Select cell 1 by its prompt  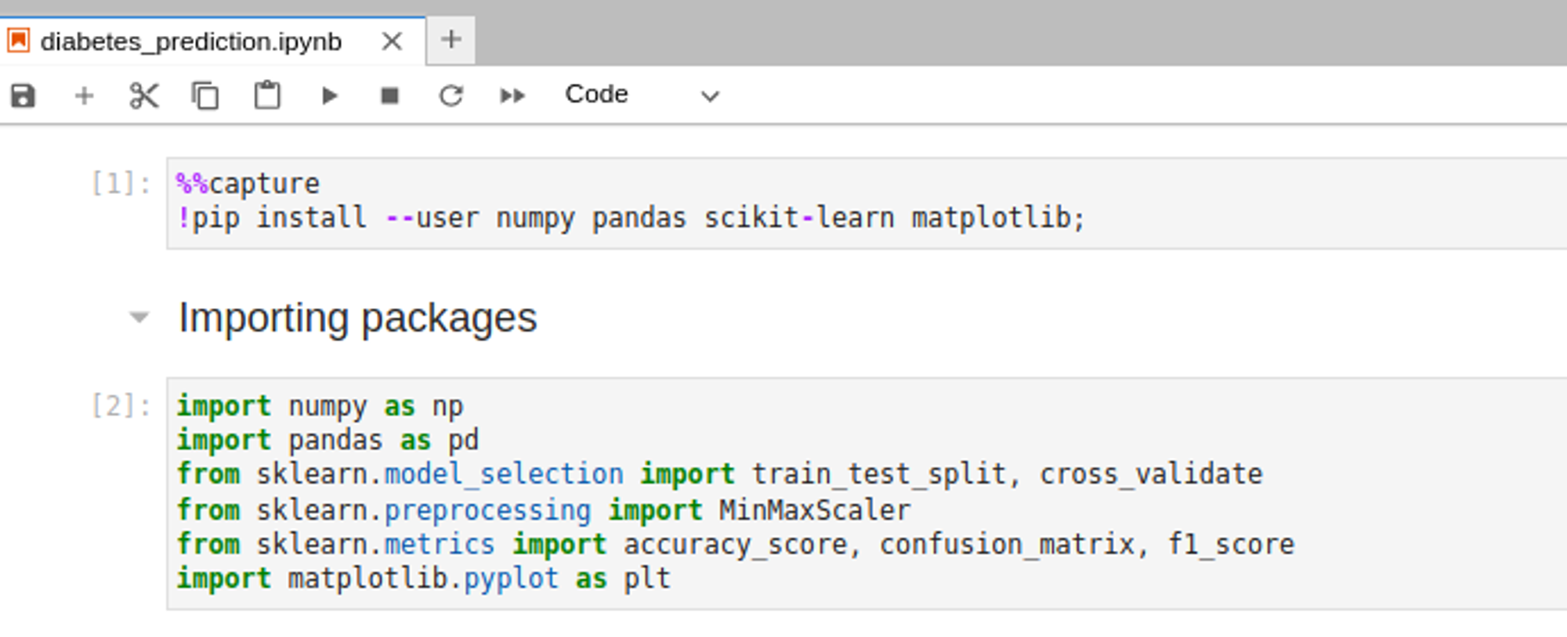[121, 184]
